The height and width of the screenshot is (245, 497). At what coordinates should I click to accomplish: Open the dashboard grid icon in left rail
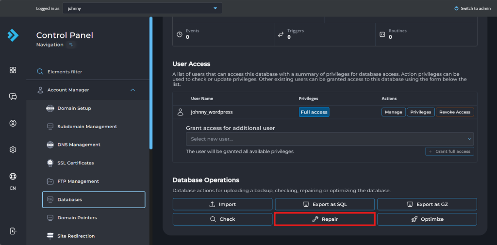click(13, 70)
